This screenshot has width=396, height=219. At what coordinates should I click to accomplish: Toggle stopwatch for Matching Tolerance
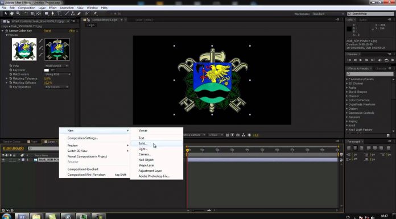point(11,78)
